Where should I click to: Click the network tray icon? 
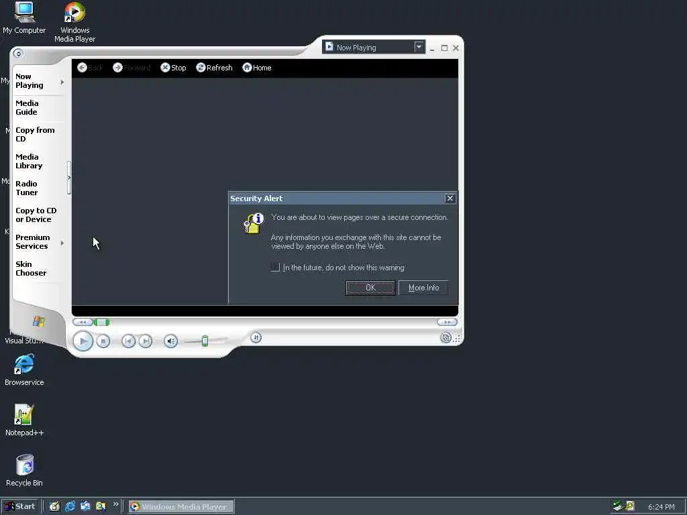618,506
